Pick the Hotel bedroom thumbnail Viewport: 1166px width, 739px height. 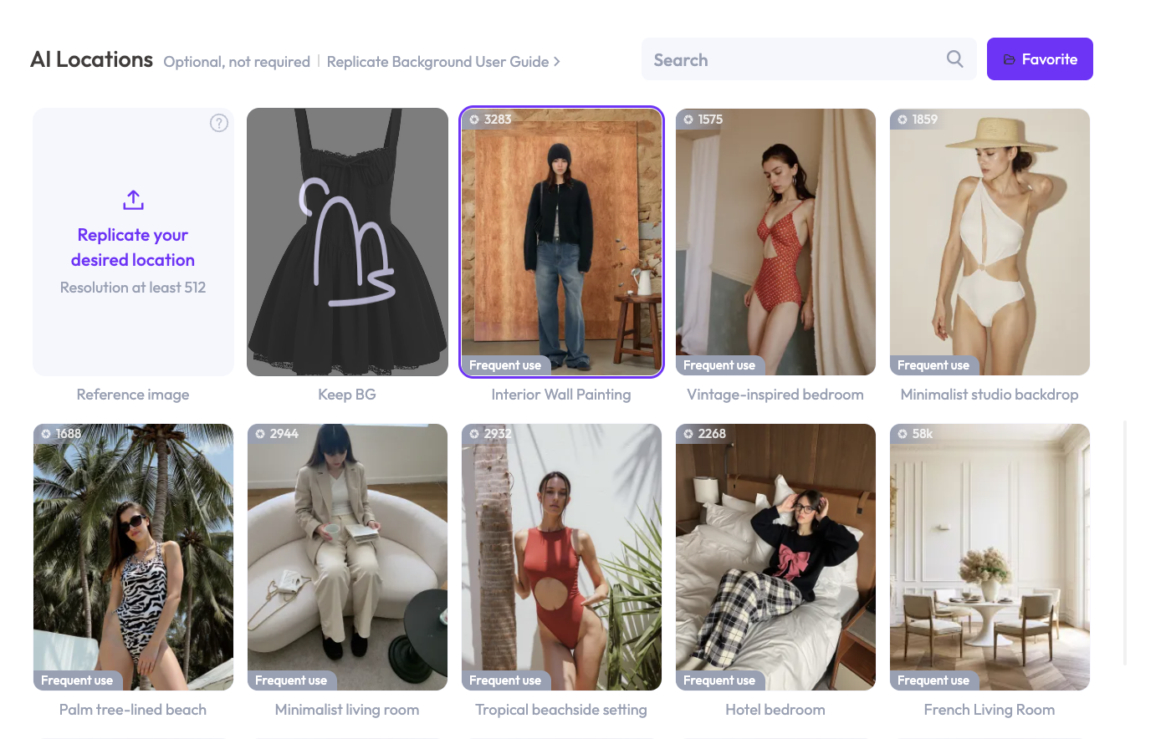[775, 557]
